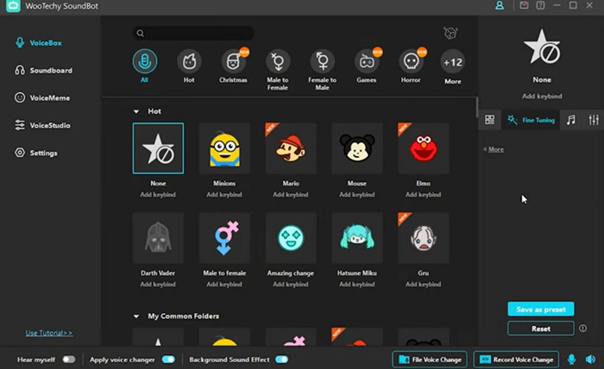This screenshot has height=369, width=604.
Task: Select the Darth Vader voice
Action: [158, 238]
